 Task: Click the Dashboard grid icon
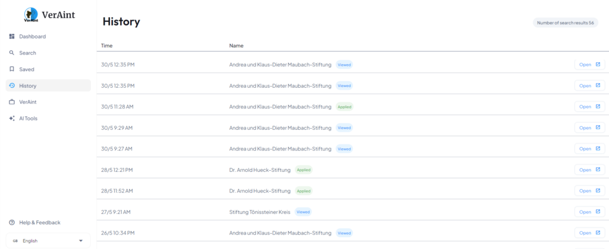pyautogui.click(x=12, y=37)
